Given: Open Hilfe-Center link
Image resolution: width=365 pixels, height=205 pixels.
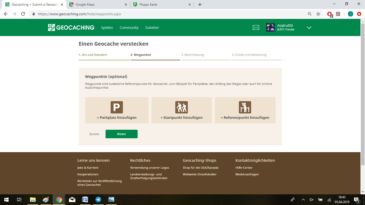Looking at the screenshot, I should [x=244, y=168].
